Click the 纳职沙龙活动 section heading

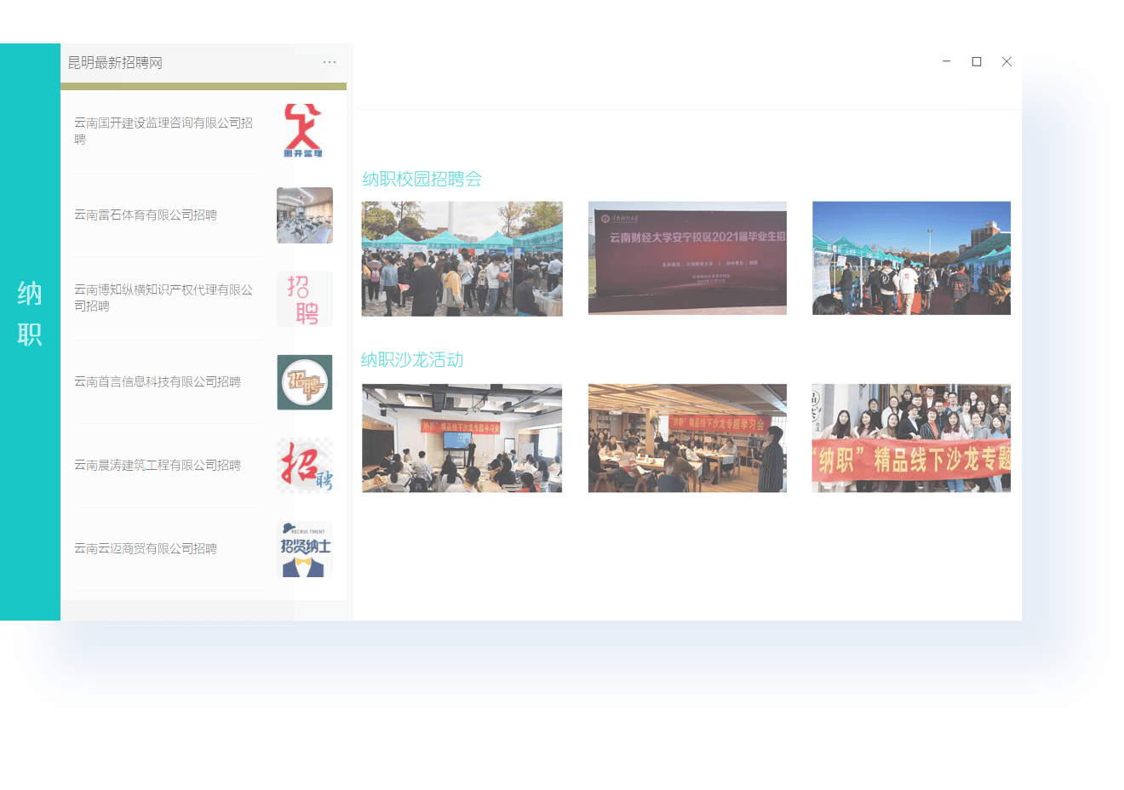[412, 360]
